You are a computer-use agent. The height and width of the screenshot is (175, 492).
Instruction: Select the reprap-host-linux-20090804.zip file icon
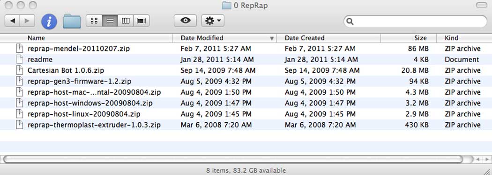pos(20,114)
